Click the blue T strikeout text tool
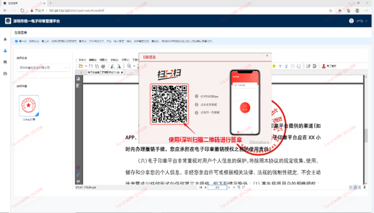The height and width of the screenshot is (213, 374). pyautogui.click(x=280, y=67)
